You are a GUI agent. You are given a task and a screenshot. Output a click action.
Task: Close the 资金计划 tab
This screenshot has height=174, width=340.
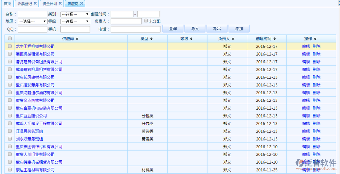(x=60, y=3)
